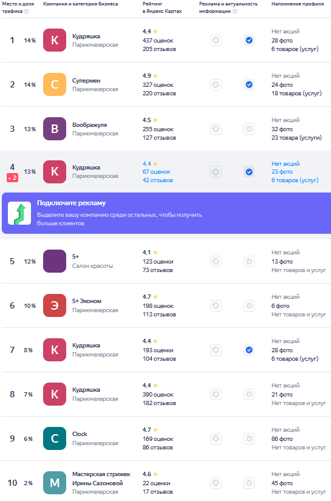The height and width of the screenshot is (501, 331).
Task: Open the 23 фото link in highlighted row
Action: [282, 172]
